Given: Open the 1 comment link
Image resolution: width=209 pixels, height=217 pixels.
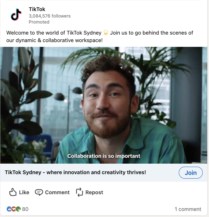Looking at the screenshot, I should click(188, 209).
